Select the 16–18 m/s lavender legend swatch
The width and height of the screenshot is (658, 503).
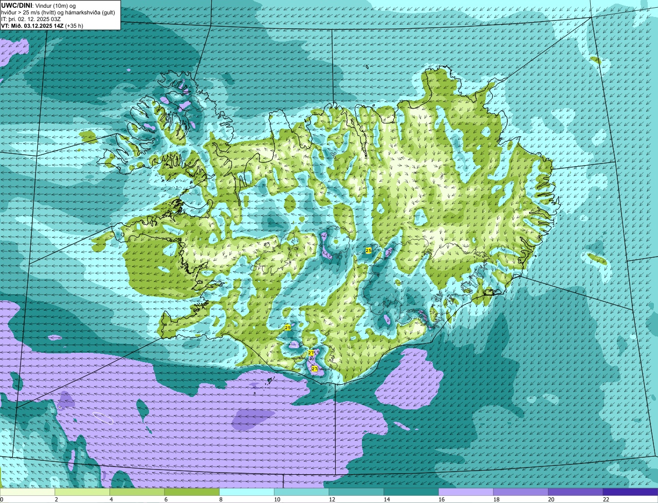pyautogui.click(x=466, y=492)
